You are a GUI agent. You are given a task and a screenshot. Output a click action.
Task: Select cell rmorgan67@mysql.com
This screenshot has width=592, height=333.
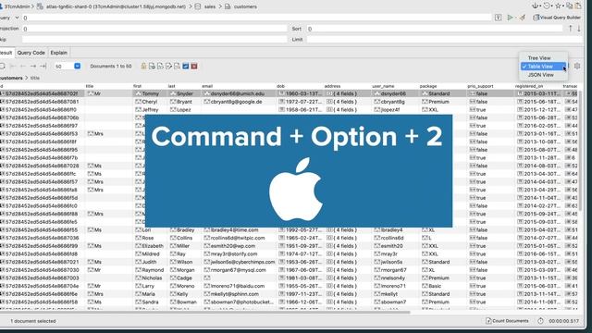coord(239,270)
